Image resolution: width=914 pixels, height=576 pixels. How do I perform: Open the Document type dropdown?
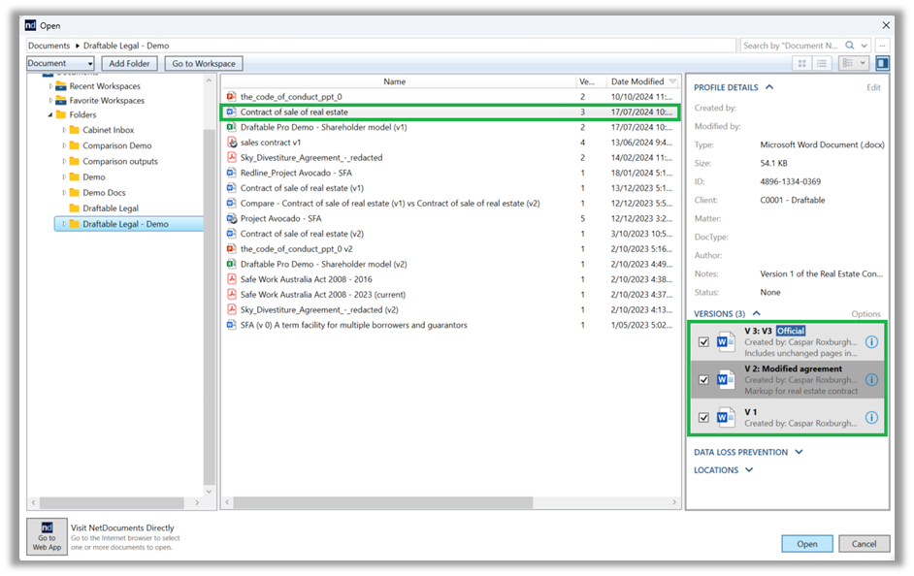60,63
